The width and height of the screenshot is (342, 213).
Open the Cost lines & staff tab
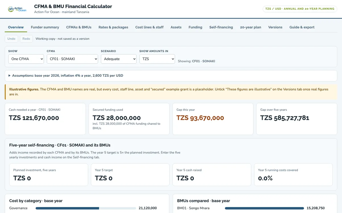149,27
